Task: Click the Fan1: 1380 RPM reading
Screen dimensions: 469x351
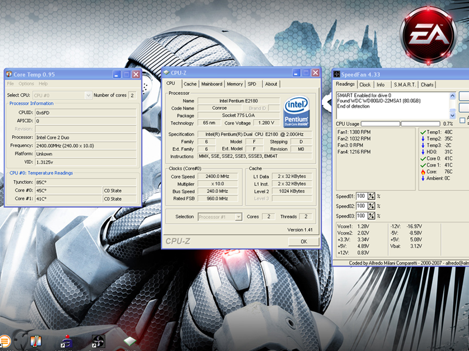Action: point(354,132)
